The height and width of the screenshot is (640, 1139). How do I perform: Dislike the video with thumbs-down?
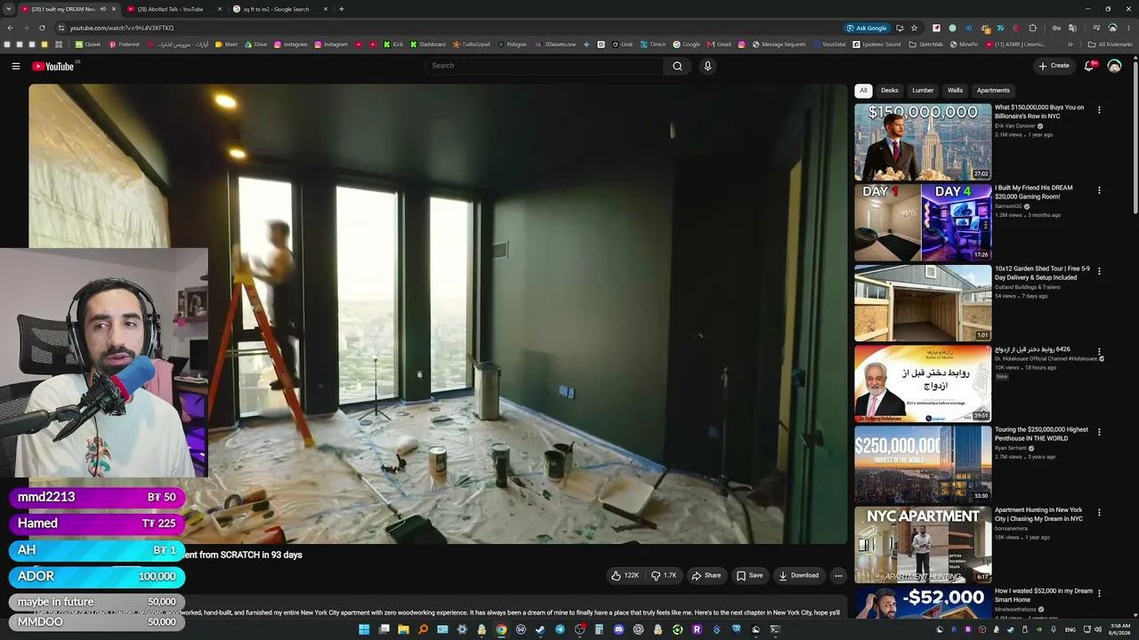664,575
